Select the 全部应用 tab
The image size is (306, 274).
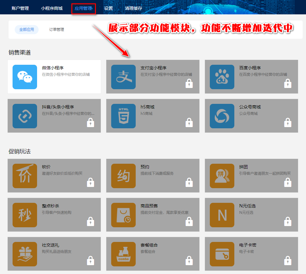click(x=27, y=30)
